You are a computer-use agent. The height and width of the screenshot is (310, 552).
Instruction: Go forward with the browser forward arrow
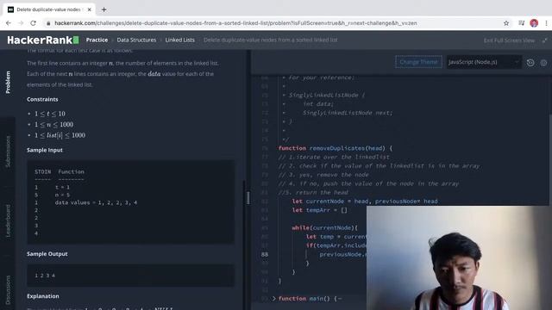coord(21,23)
